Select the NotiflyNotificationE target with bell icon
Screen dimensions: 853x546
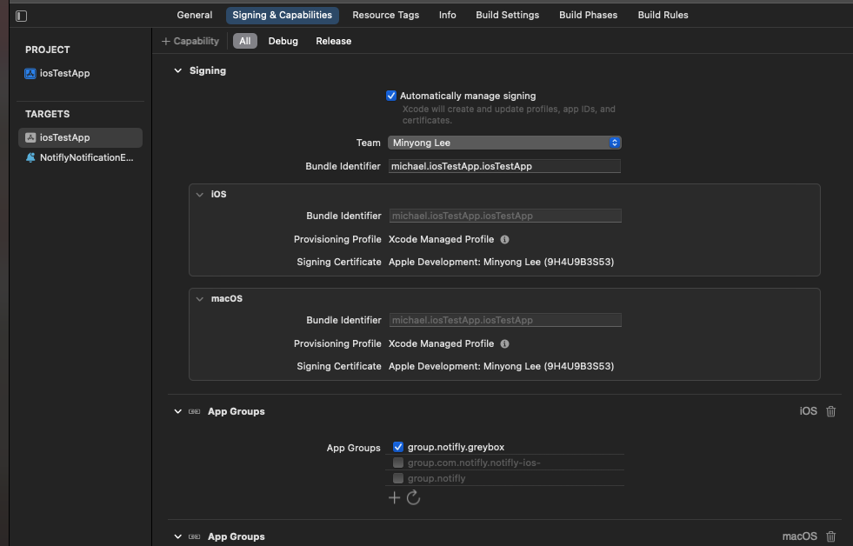[78, 157]
